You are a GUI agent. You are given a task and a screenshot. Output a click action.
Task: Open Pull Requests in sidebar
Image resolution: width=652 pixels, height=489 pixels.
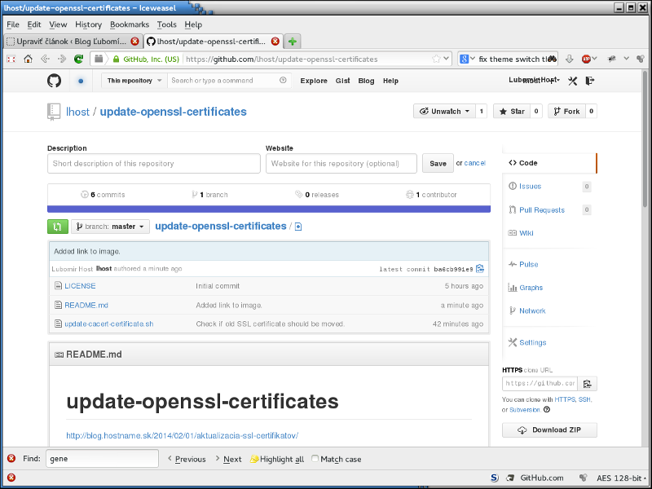541,210
